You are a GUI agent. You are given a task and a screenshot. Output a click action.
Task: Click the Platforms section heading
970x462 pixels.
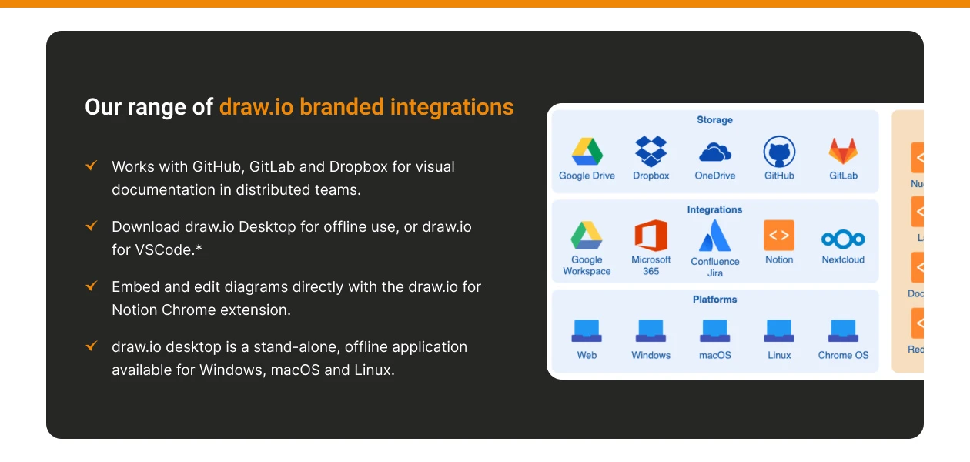(714, 300)
